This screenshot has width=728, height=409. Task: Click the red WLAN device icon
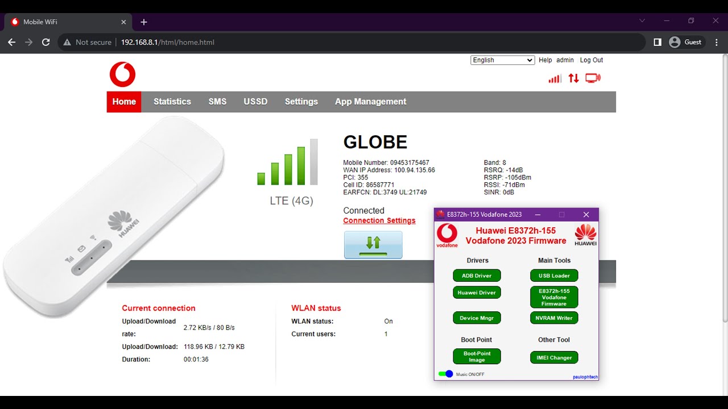click(593, 78)
